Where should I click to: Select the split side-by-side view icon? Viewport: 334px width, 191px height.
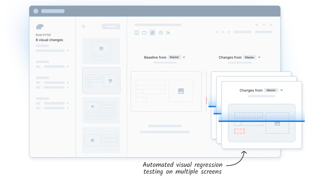tap(137, 33)
